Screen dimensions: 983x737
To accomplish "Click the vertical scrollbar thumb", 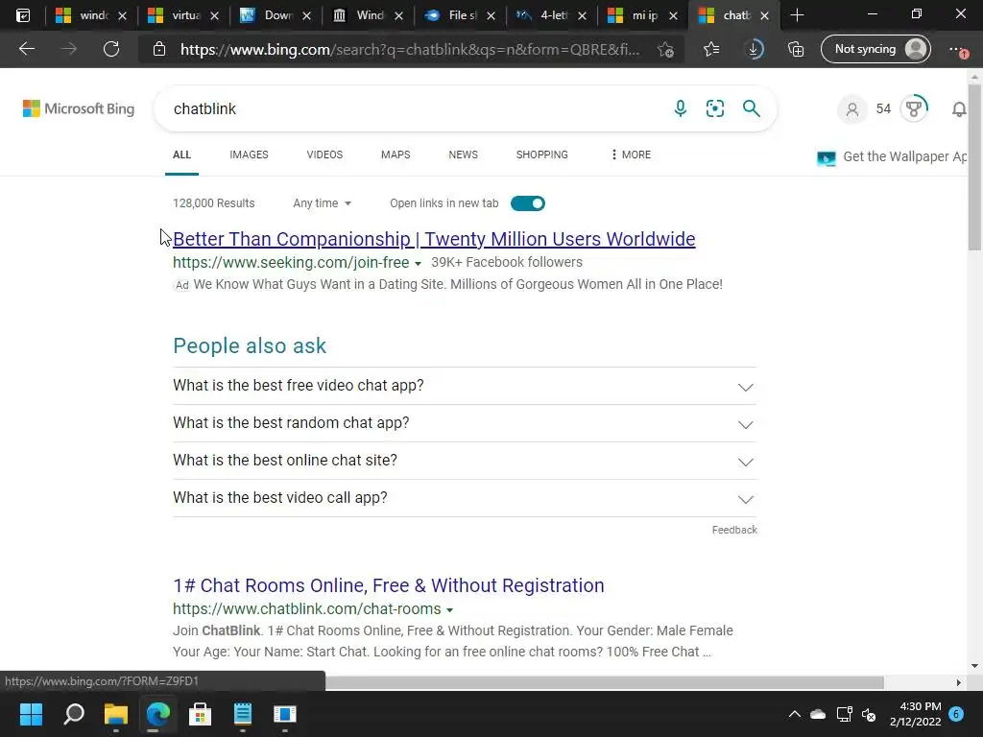I will (x=974, y=168).
